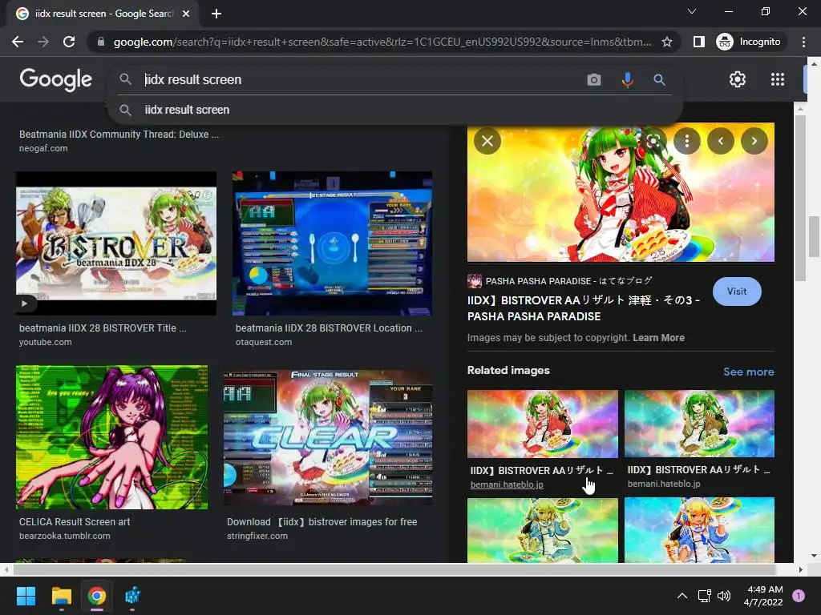Image resolution: width=821 pixels, height=615 pixels.
Task: Click Download iidx bistrover images caption
Action: pos(322,522)
